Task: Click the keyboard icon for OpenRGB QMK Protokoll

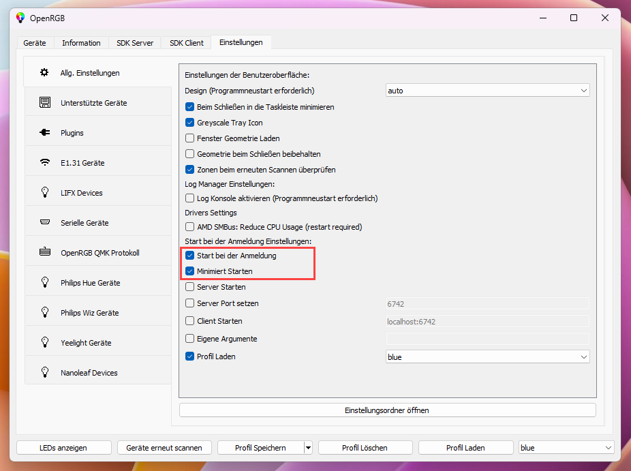Action: point(45,252)
